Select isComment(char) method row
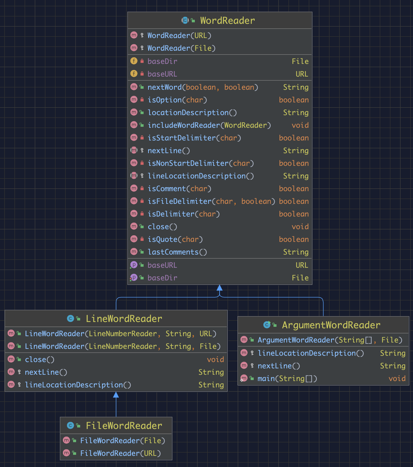 (220, 189)
